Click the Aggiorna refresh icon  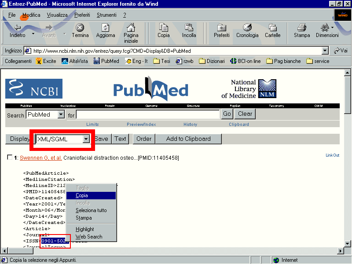[106, 28]
